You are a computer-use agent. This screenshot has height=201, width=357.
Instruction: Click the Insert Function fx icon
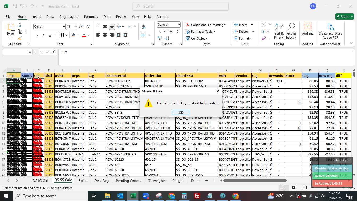tap(54, 52)
